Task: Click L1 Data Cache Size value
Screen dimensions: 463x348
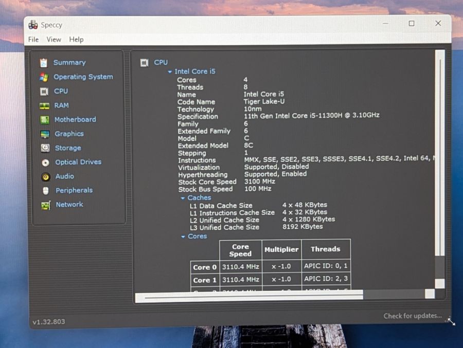Action: point(305,205)
